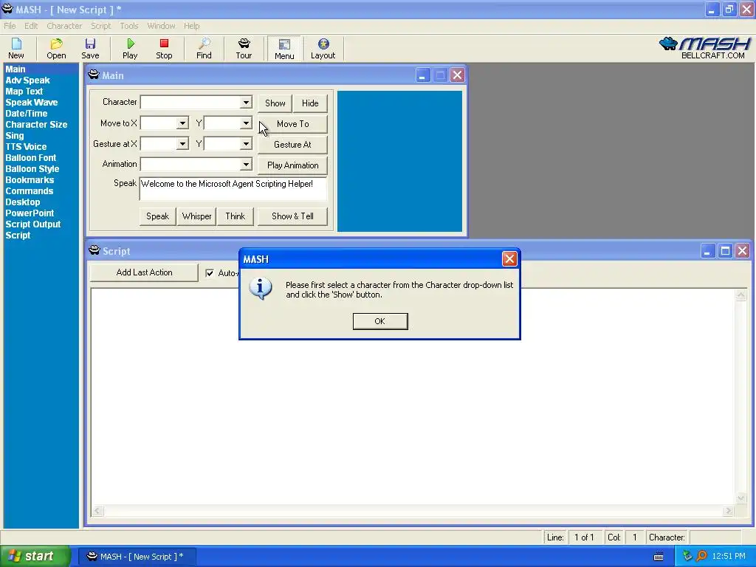Click OK in the MASH dialog

(x=380, y=321)
